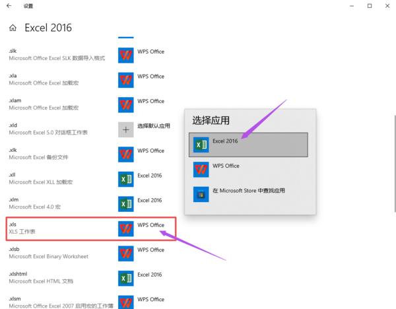Click WPS Office icon for .xlsb
Viewport: 396px width, 309px height.
click(x=126, y=254)
